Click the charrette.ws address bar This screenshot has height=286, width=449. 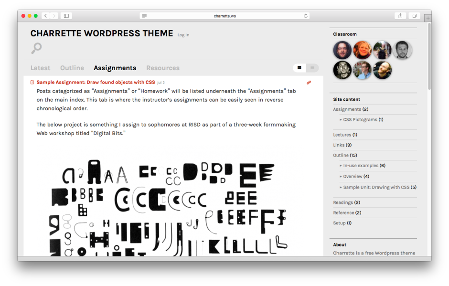[x=224, y=16]
